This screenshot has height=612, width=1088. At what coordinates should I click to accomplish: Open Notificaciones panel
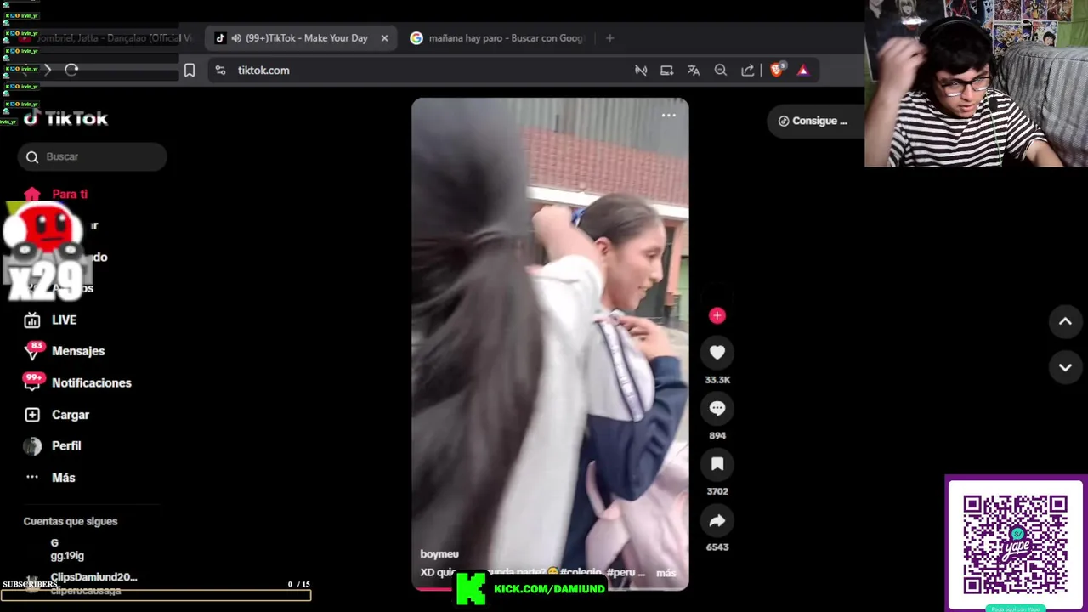[92, 382]
